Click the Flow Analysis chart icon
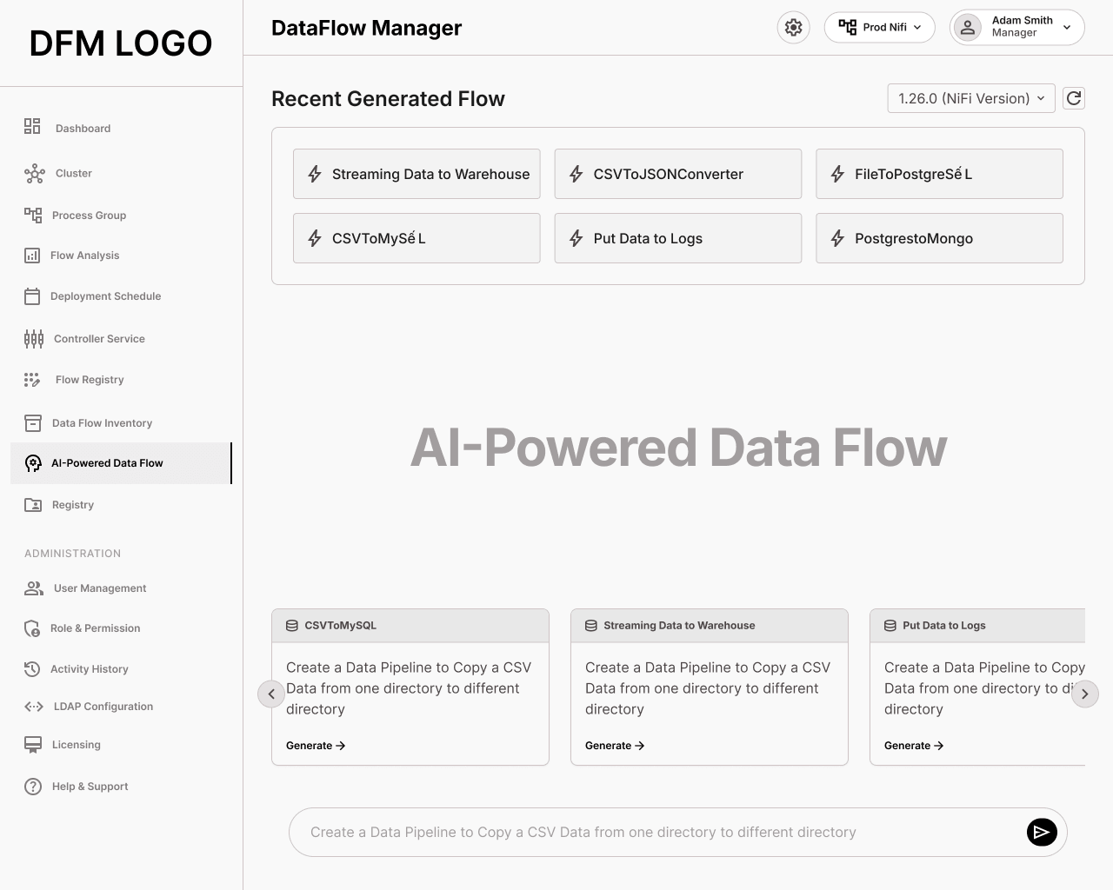This screenshot has width=1113, height=890. [32, 256]
